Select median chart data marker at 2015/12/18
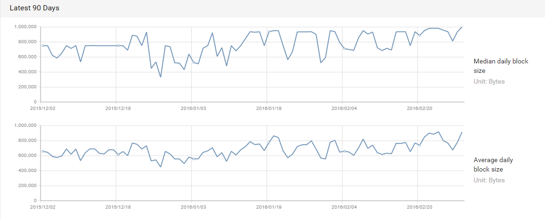545x219 pixels. (118, 46)
